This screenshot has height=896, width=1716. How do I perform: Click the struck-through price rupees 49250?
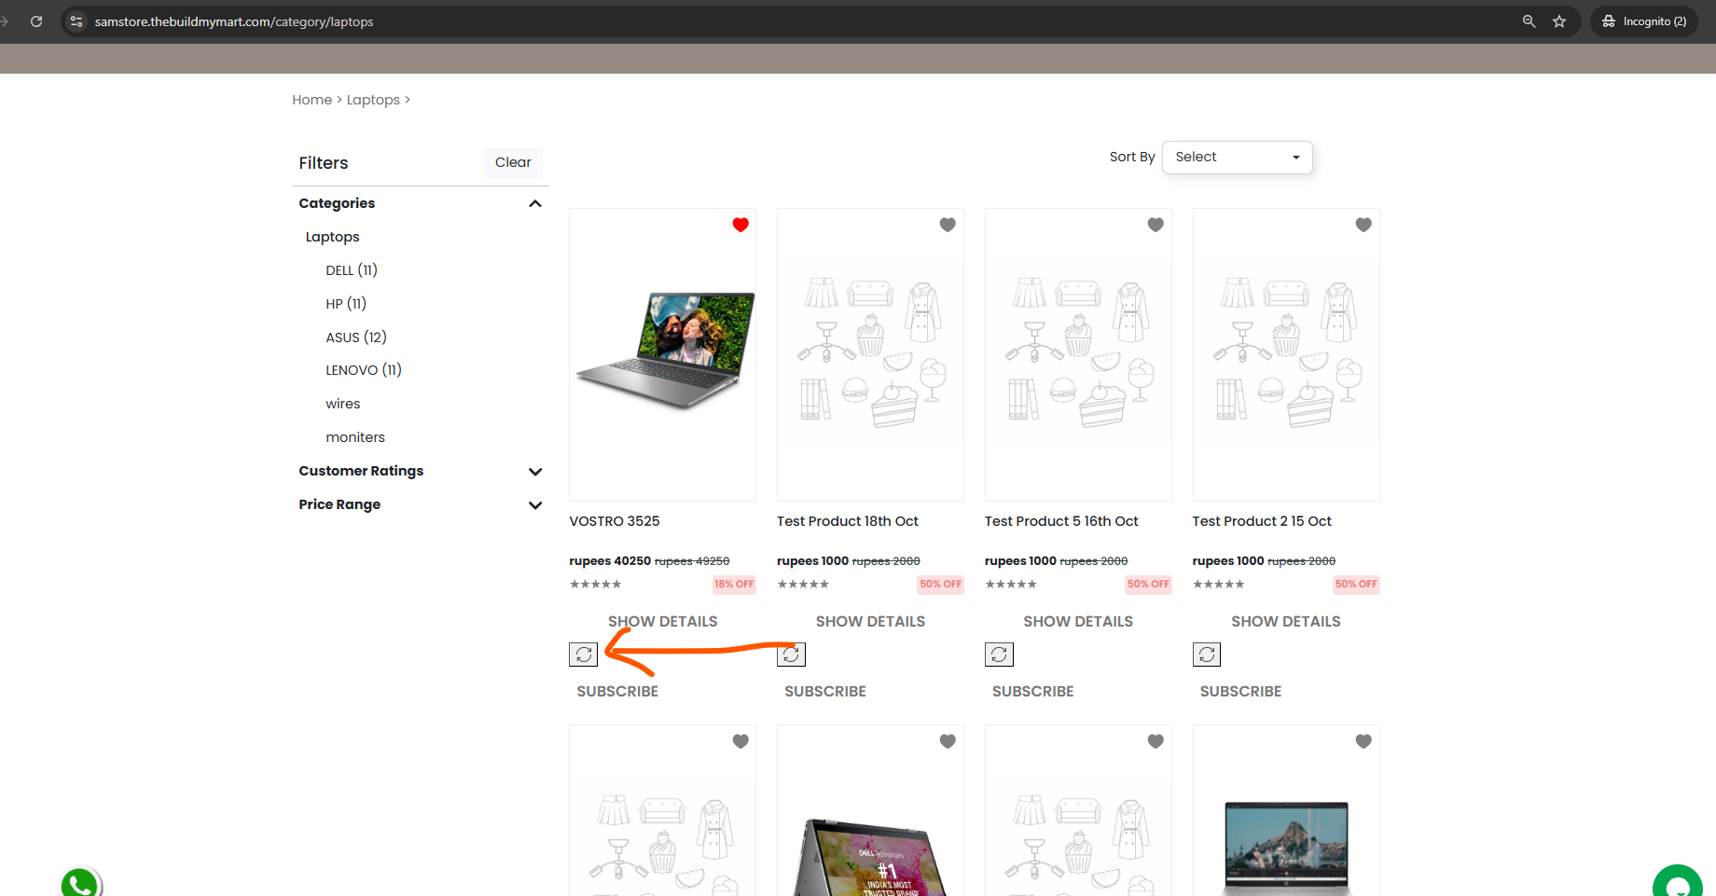tap(692, 561)
